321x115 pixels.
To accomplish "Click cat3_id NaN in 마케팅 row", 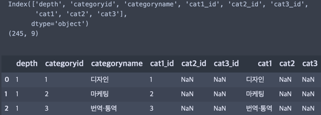I will (220, 94).
